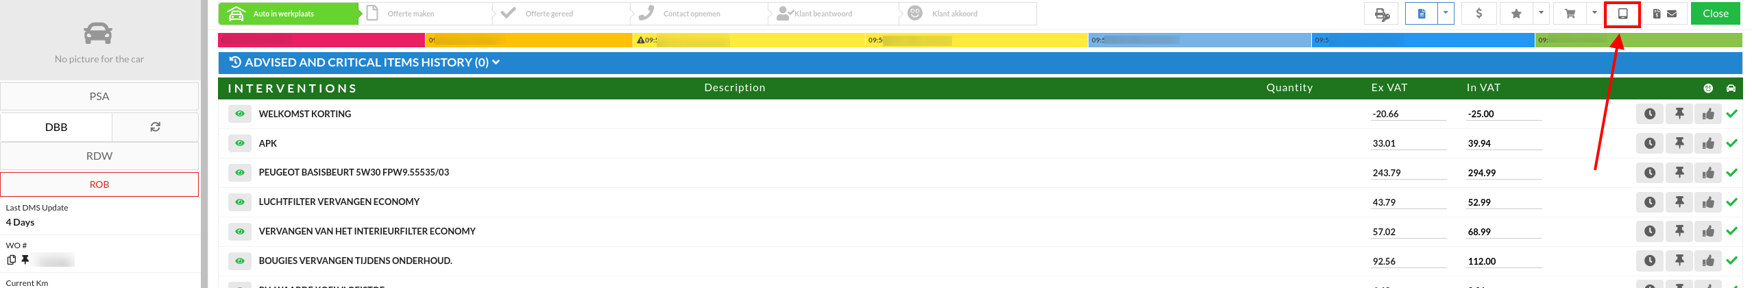Toggle visibility eye for LUCHTFILTER VERVANGEN ECONOMY
Image resolution: width=1752 pixels, height=288 pixels.
click(240, 202)
